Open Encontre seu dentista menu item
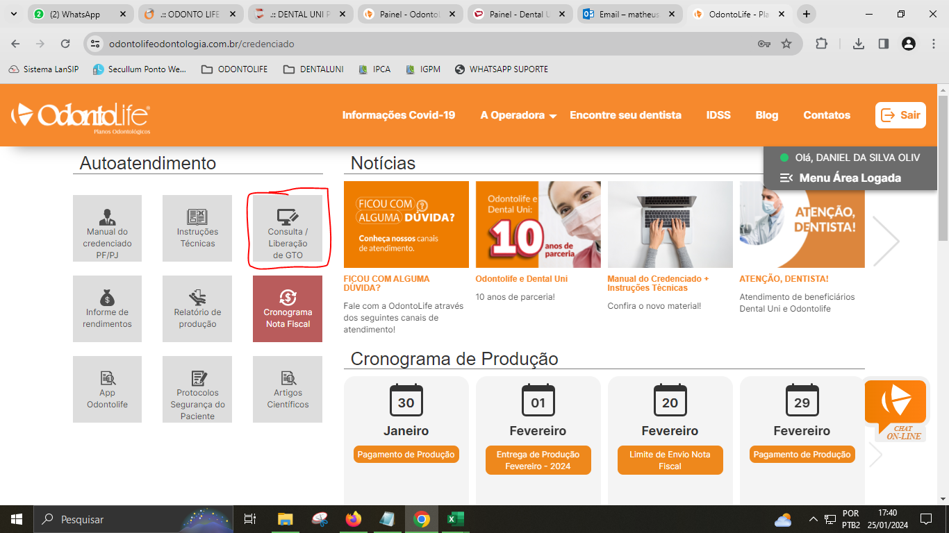This screenshot has height=533, width=949. (x=625, y=115)
